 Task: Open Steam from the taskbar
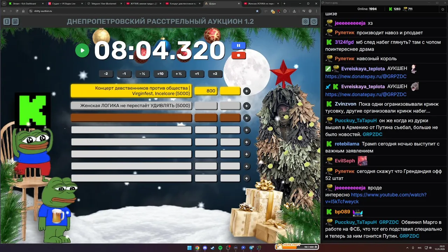(212, 248)
